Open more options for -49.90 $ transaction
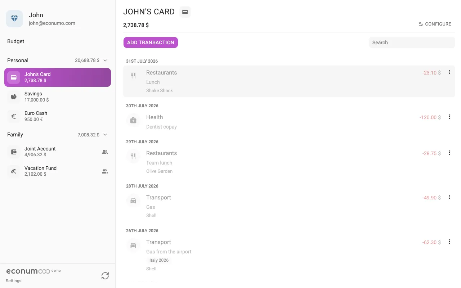Image resolution: width=461 pixels, height=288 pixels. [x=449, y=197]
